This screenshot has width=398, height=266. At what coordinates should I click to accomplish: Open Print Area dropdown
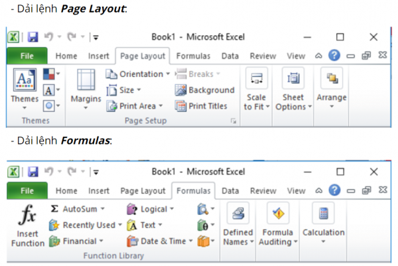(x=135, y=106)
